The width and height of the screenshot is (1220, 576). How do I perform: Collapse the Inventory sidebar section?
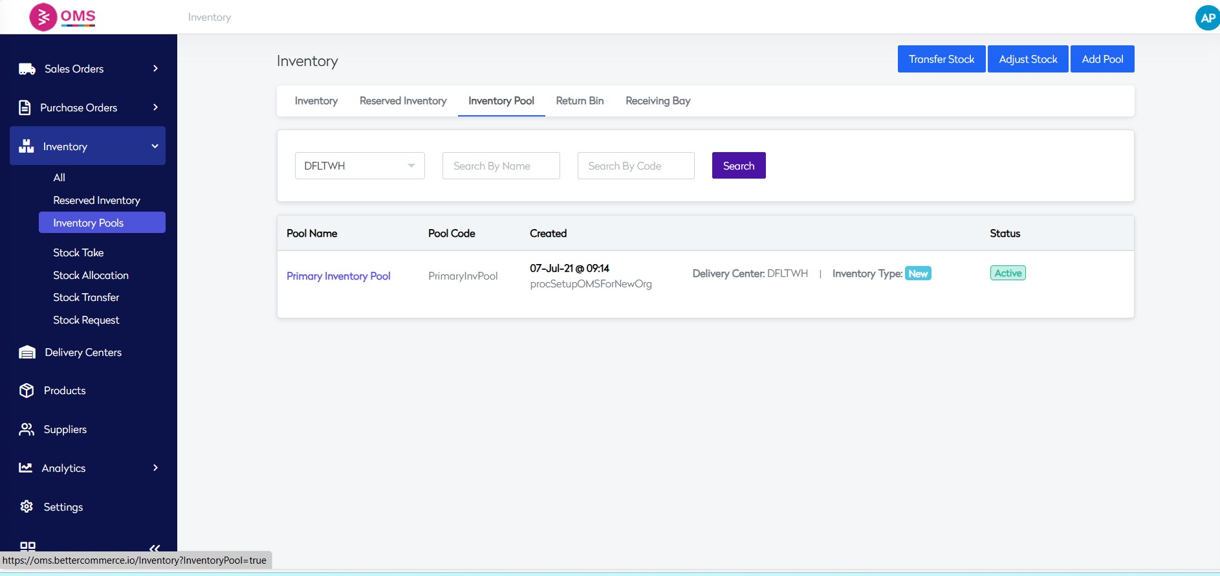155,146
